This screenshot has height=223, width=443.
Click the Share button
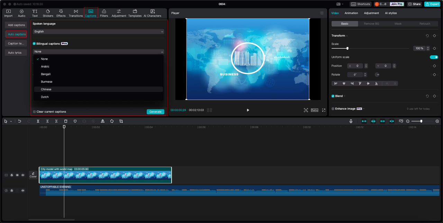tap(414, 4)
